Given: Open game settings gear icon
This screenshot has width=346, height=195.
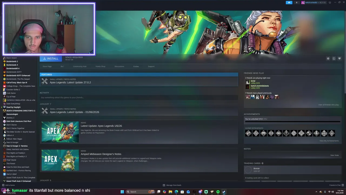Looking at the screenshot, I should tap(328, 58).
